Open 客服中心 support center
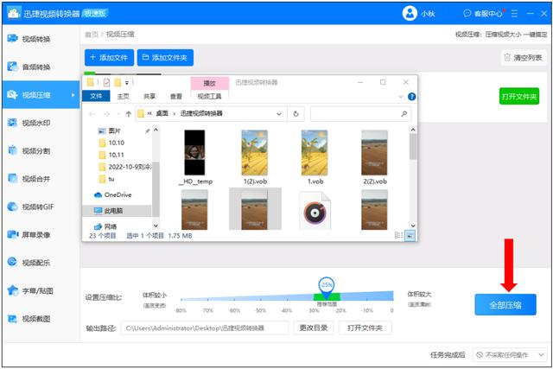The width and height of the screenshot is (553, 369). pos(484,14)
